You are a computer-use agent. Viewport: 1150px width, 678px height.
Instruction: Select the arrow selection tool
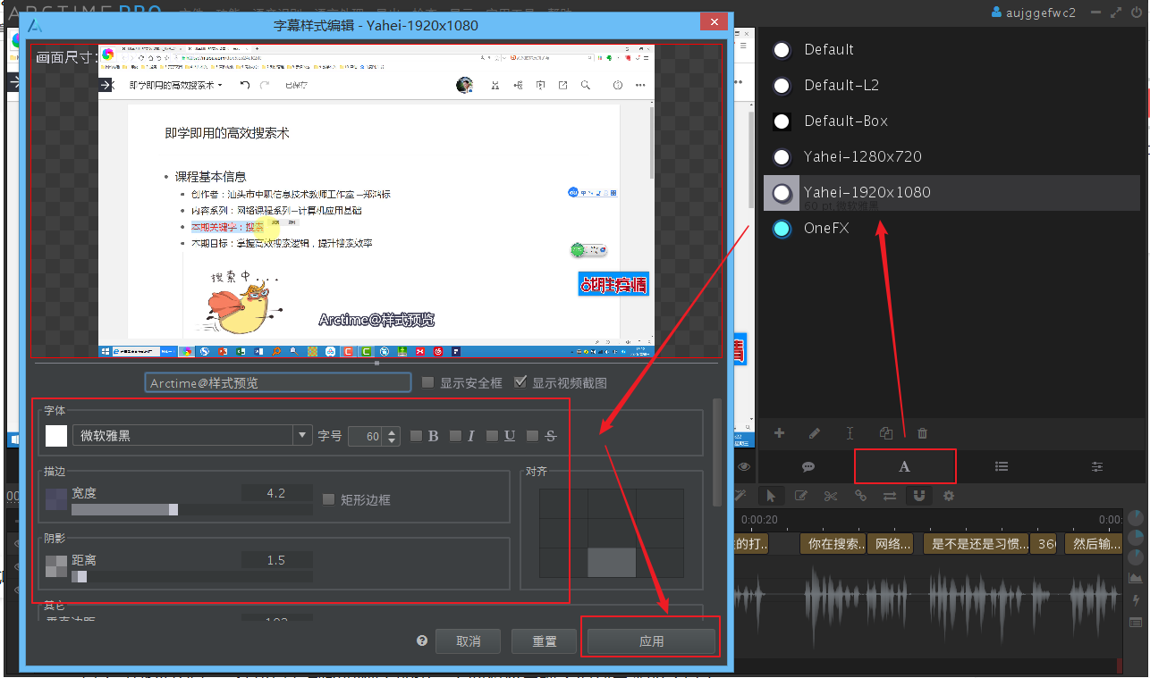coord(771,496)
